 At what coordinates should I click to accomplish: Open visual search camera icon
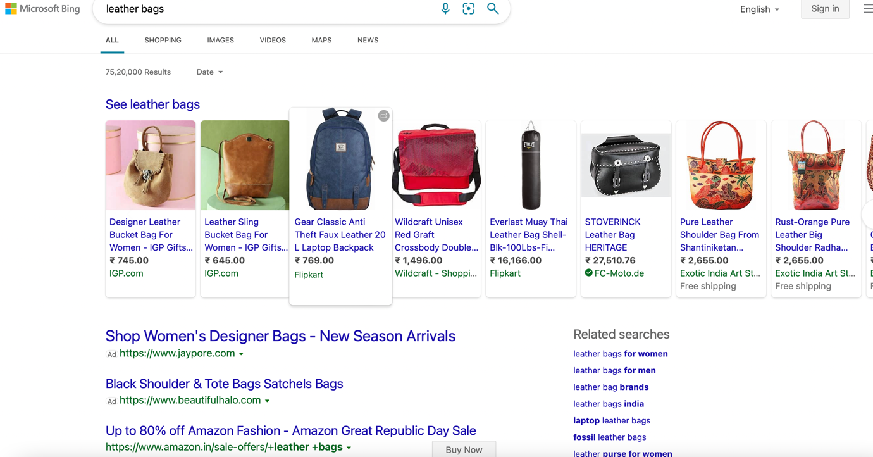(469, 9)
